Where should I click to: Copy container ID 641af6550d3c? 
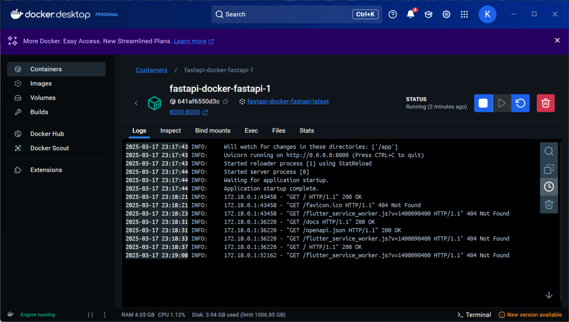(x=226, y=101)
